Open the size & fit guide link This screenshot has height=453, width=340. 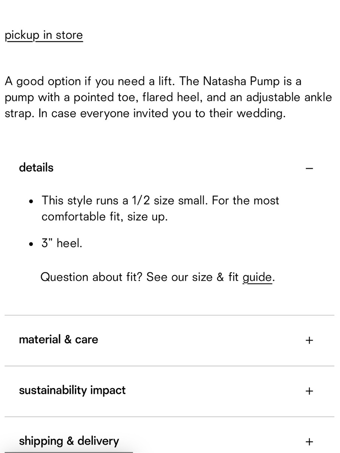coord(257,277)
